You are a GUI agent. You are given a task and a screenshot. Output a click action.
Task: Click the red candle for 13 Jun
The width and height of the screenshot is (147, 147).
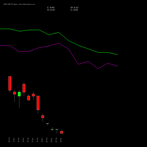[x=24, y=88]
